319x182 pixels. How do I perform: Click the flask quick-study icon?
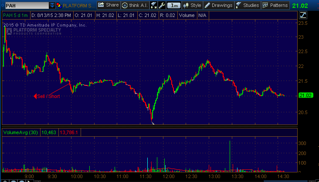(153, 5)
